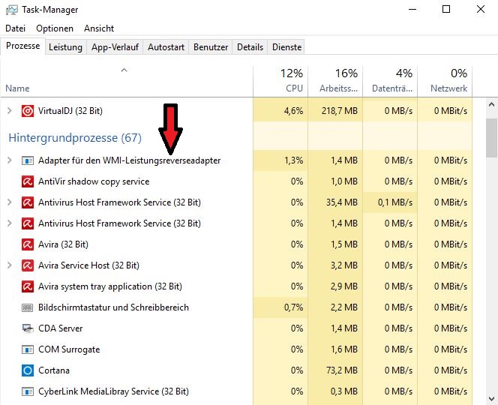Click Cortana 73,2 MB memory value
498x405 pixels.
point(342,370)
